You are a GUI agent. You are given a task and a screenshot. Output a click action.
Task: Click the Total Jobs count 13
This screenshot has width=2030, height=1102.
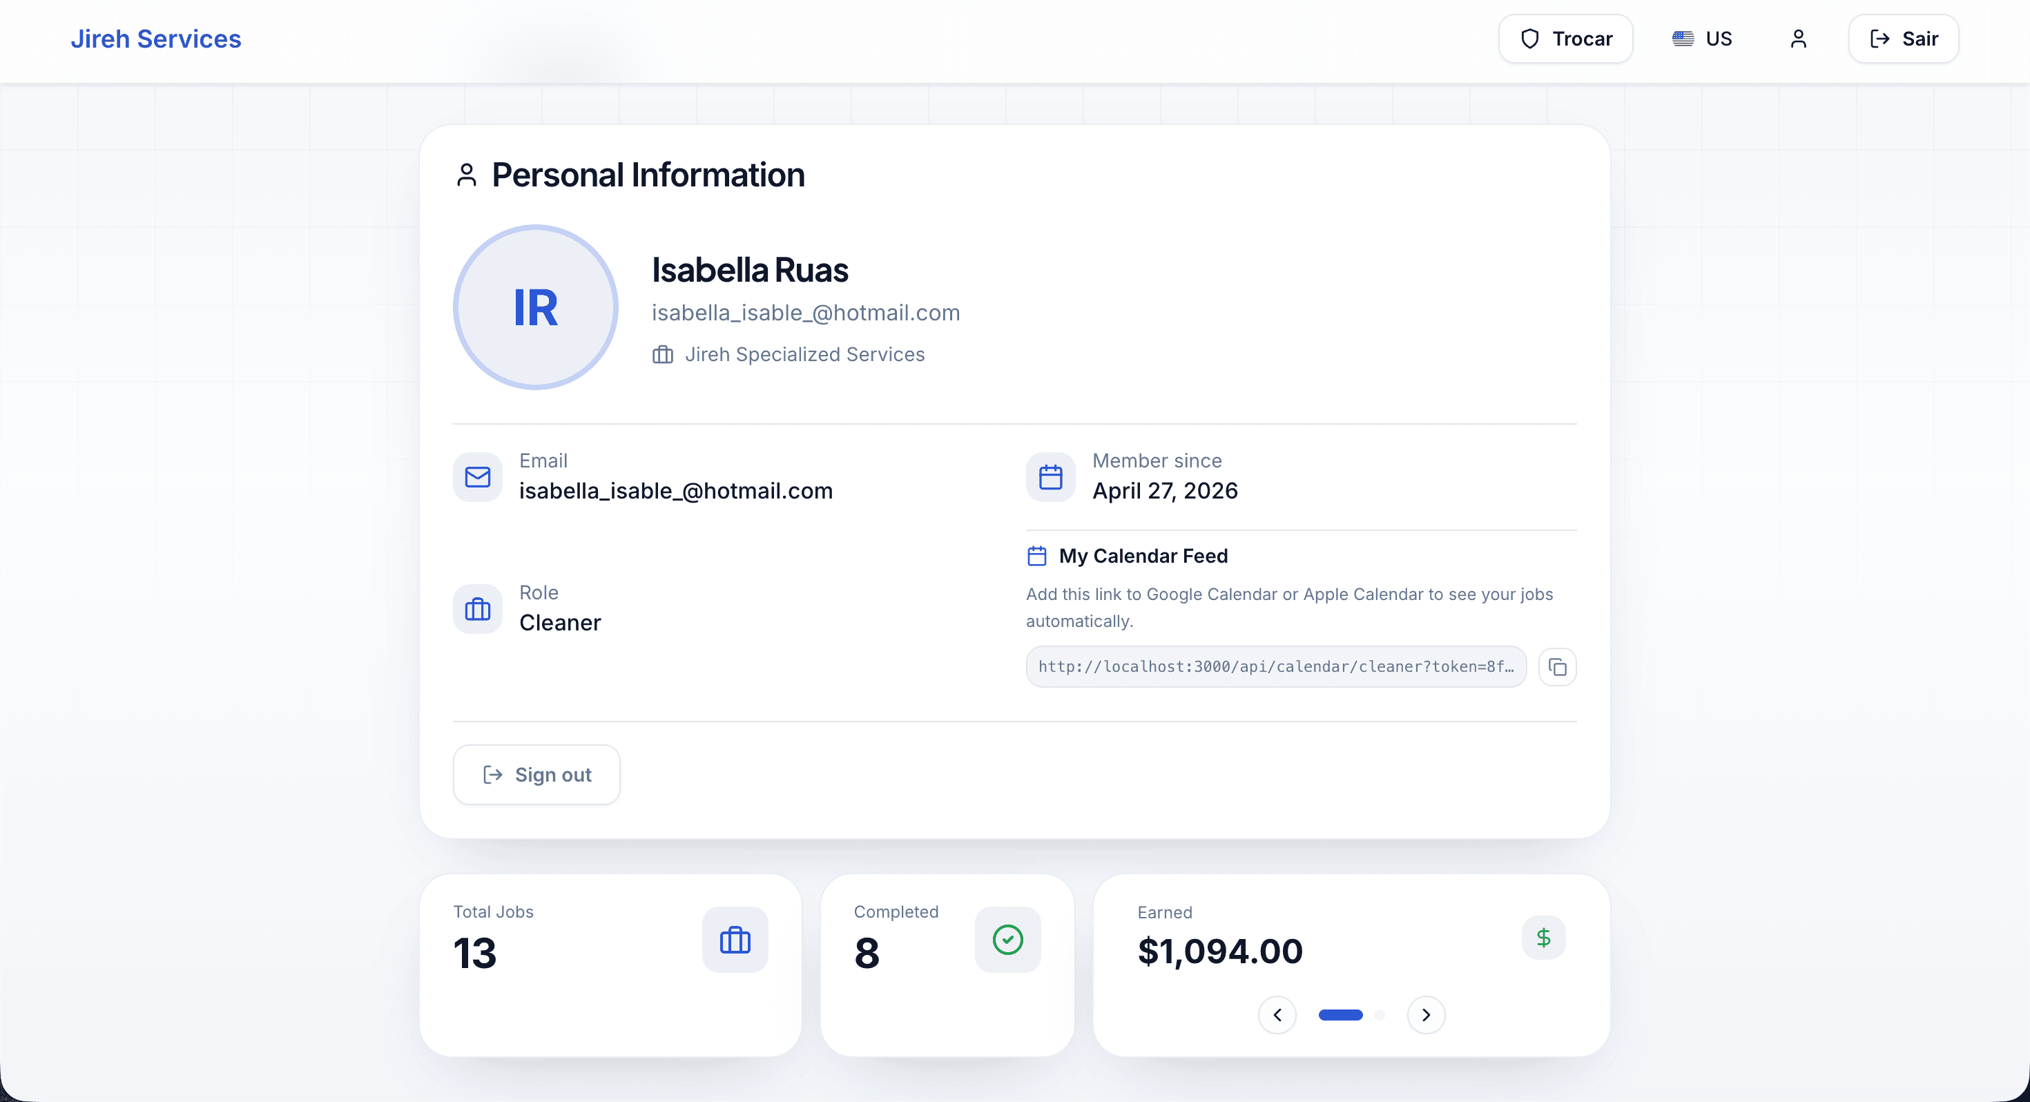click(475, 953)
